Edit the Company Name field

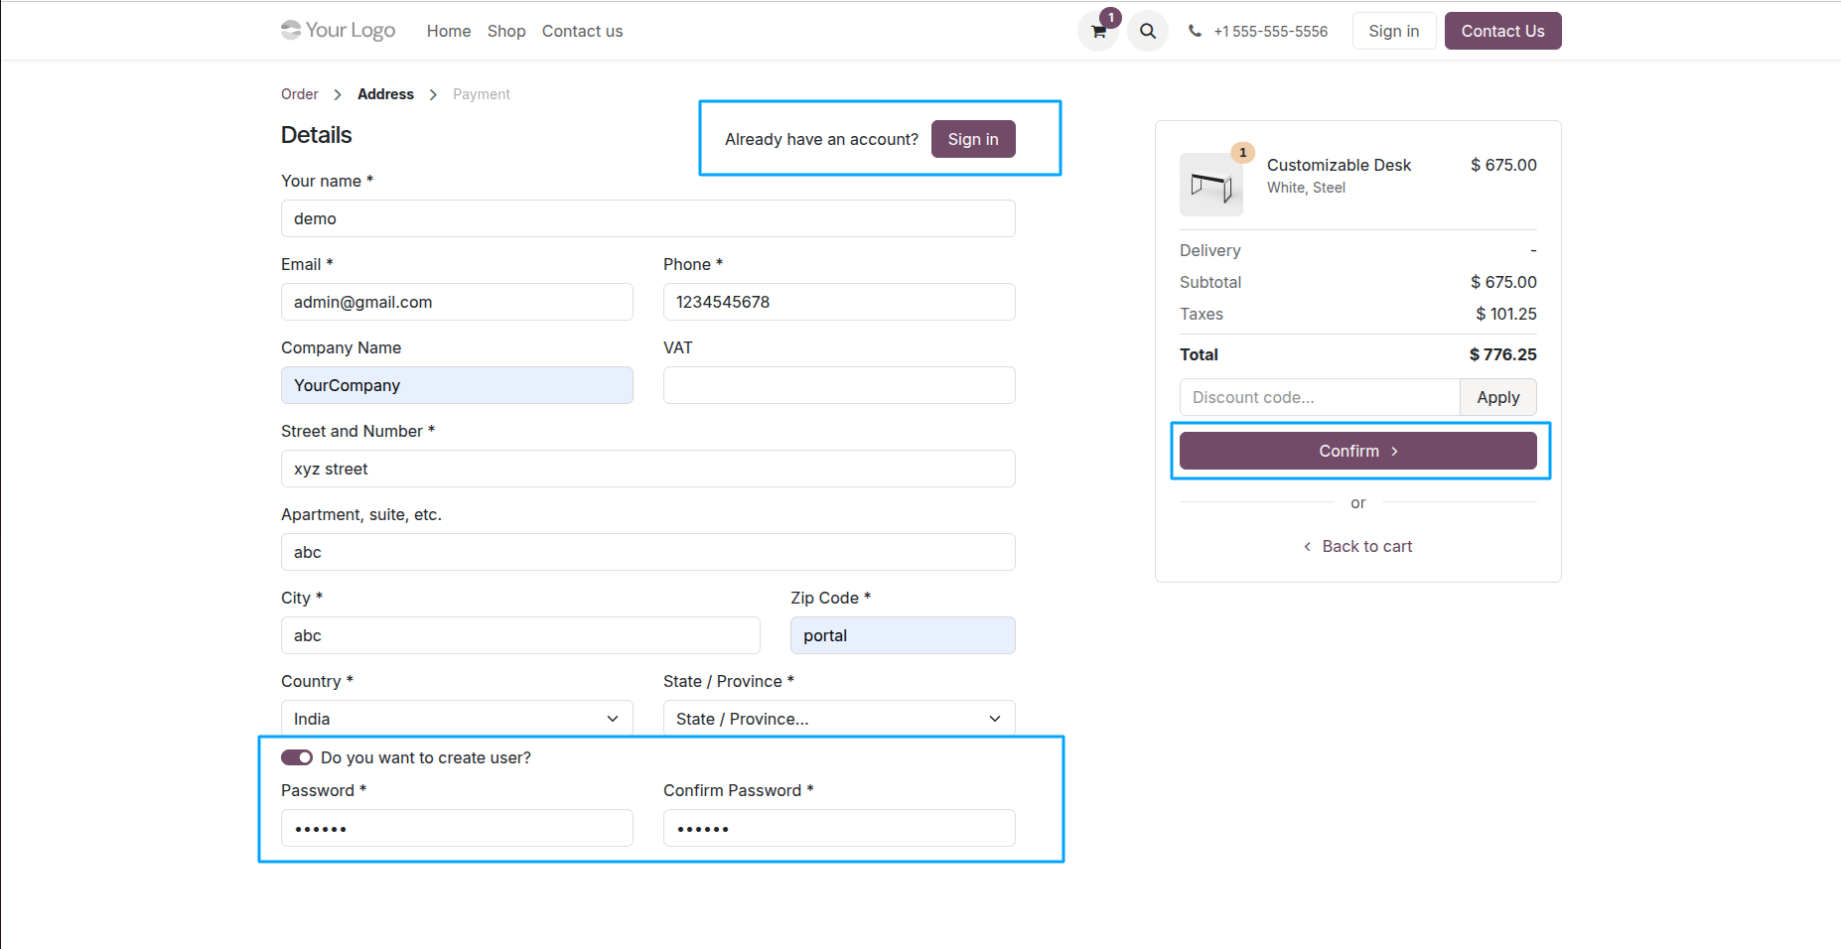(x=457, y=385)
